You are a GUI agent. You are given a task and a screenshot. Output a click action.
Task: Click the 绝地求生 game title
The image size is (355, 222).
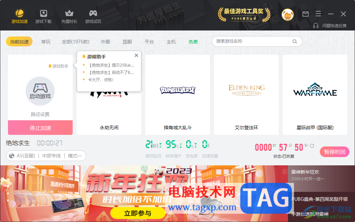tap(18, 143)
